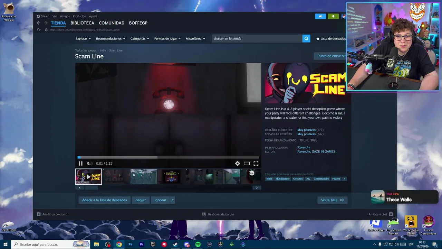Open Photoshop from the taskbar

point(130,245)
